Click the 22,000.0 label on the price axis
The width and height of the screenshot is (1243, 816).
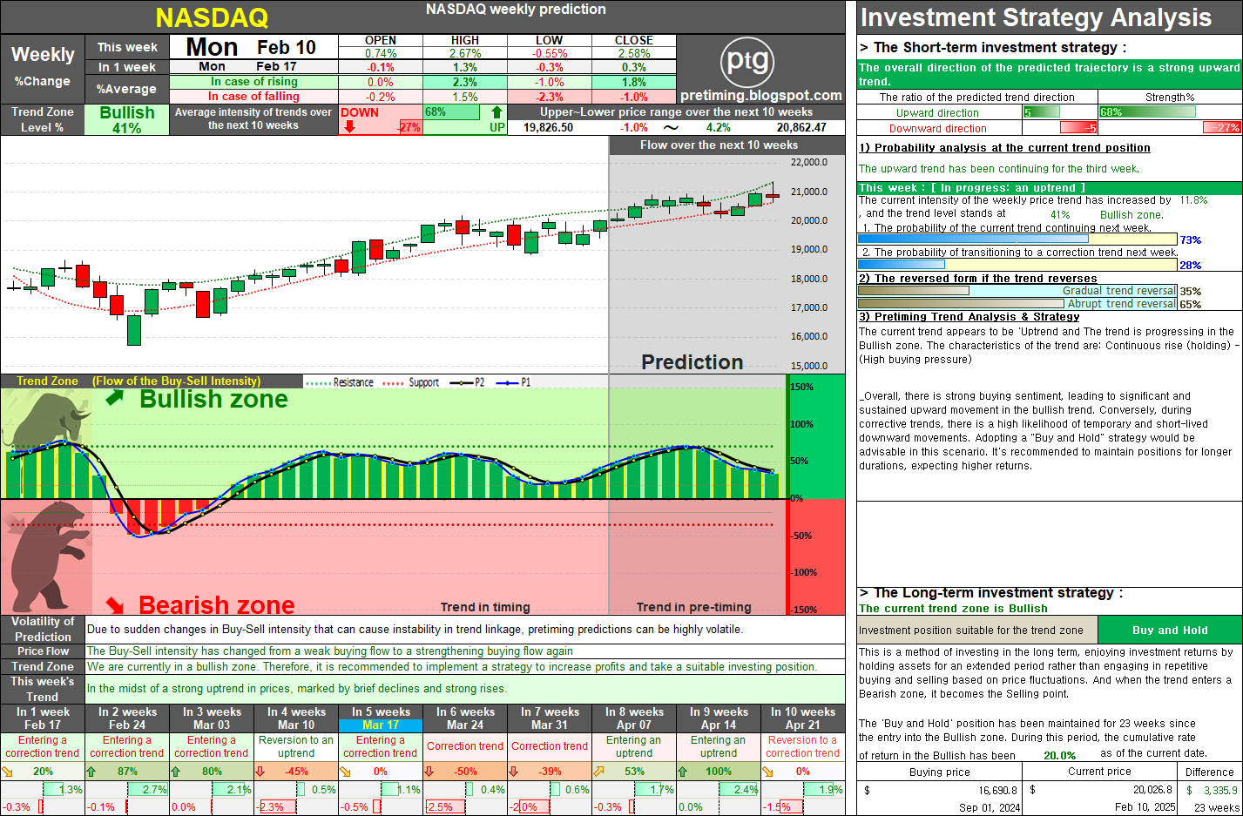point(809,163)
